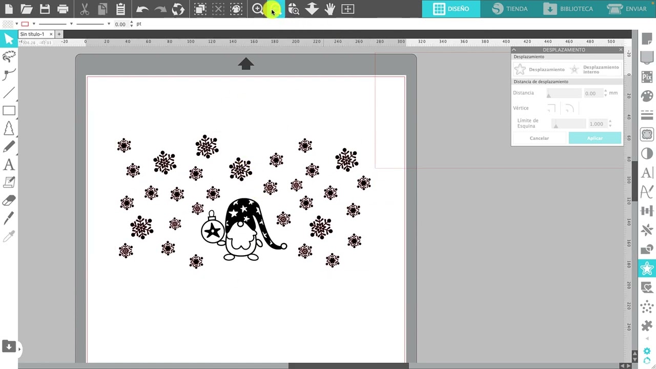Viewport: 656px width, 369px height.
Task: Open the fill pattern dropdown arrow
Action: click(17, 24)
